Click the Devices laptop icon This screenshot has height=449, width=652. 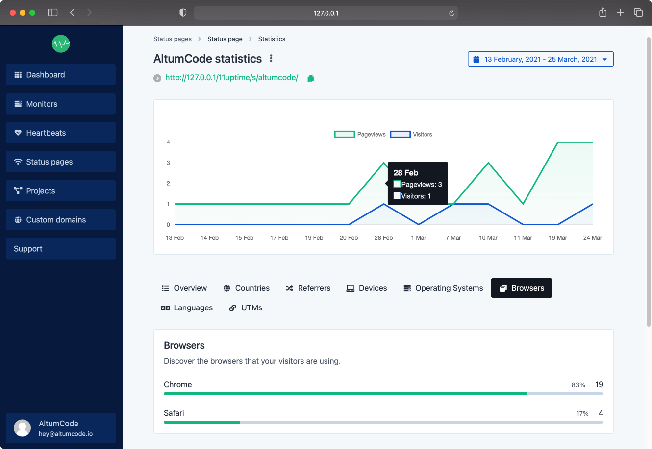(x=351, y=288)
